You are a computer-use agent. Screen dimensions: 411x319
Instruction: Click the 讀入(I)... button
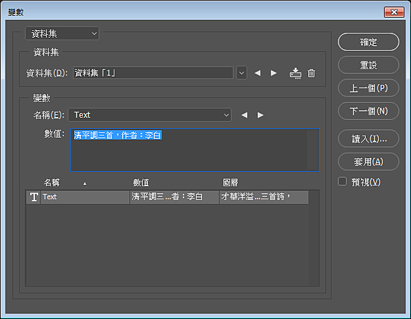369,138
